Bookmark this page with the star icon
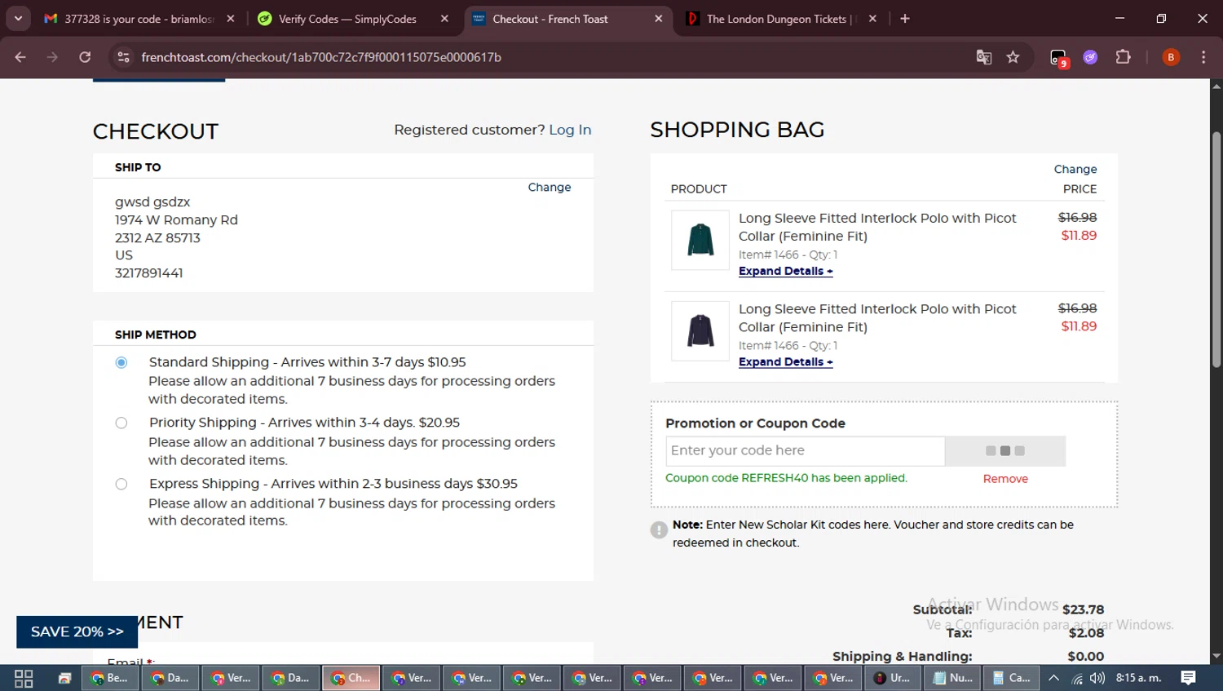 [x=1013, y=57]
